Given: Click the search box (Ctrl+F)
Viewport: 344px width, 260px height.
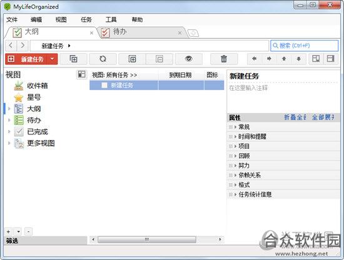Looking at the screenshot, I should click(305, 46).
